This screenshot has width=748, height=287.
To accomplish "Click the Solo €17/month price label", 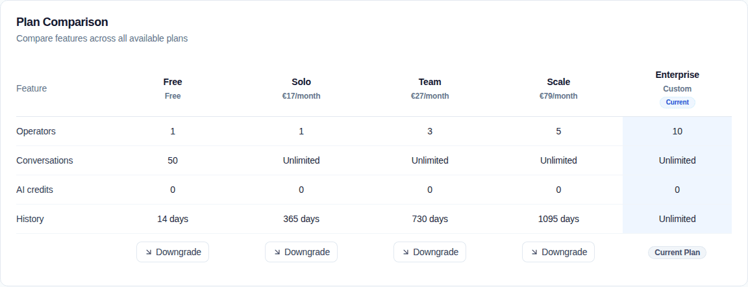I will (x=301, y=96).
